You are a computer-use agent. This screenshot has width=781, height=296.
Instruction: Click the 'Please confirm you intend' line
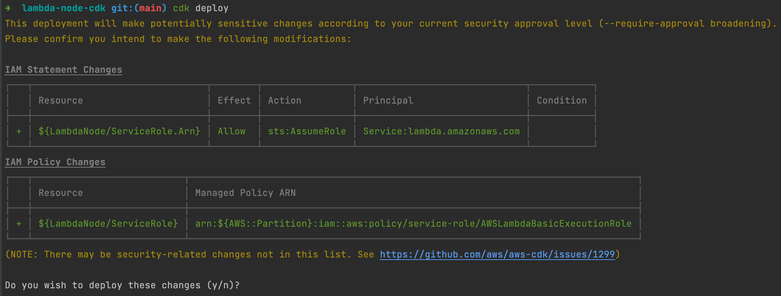178,39
